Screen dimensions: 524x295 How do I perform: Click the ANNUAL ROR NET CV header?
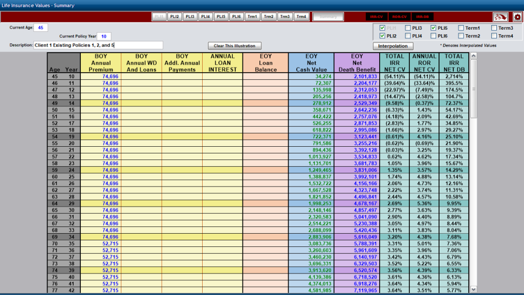[x=424, y=63]
